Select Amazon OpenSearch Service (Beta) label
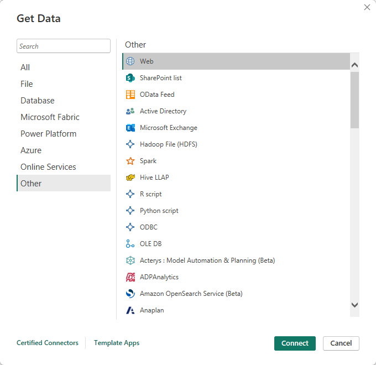 (x=191, y=294)
